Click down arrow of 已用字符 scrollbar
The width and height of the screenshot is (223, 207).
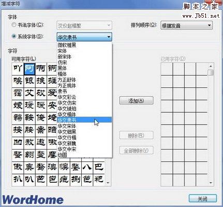point(211,183)
